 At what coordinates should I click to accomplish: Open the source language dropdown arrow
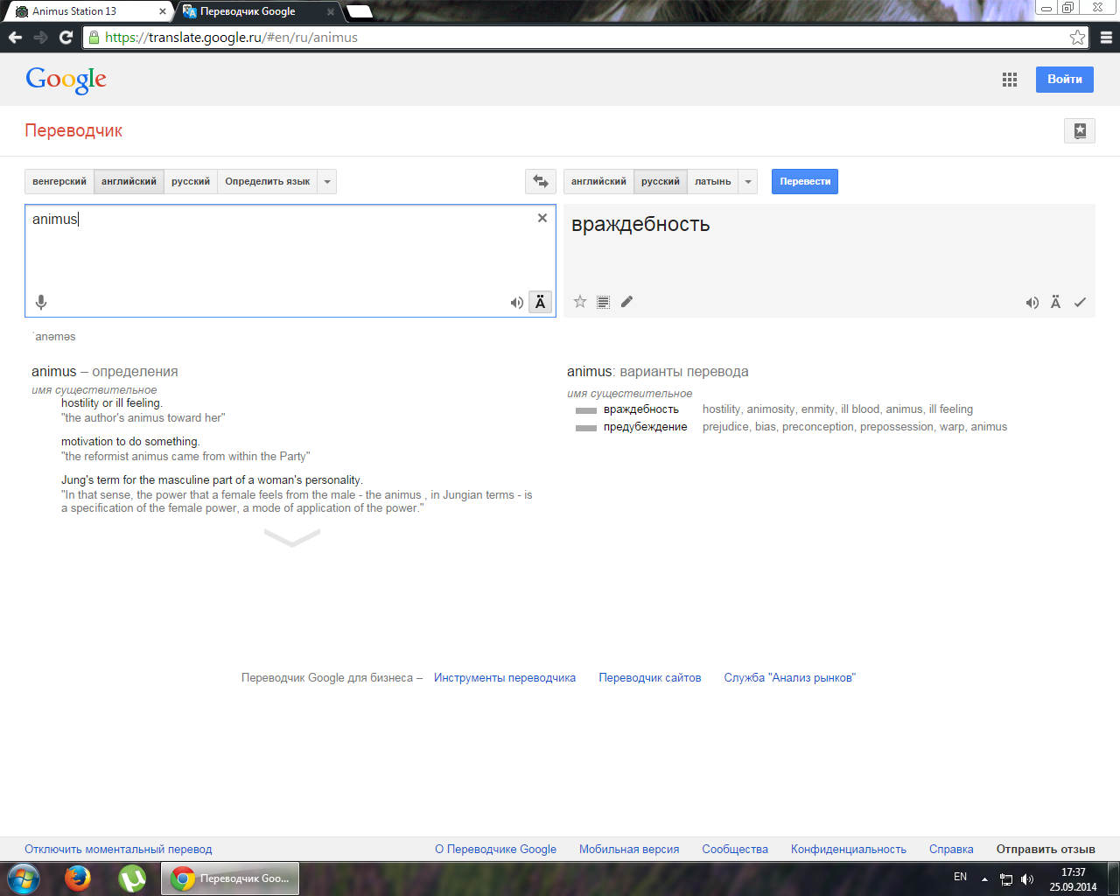pyautogui.click(x=327, y=181)
